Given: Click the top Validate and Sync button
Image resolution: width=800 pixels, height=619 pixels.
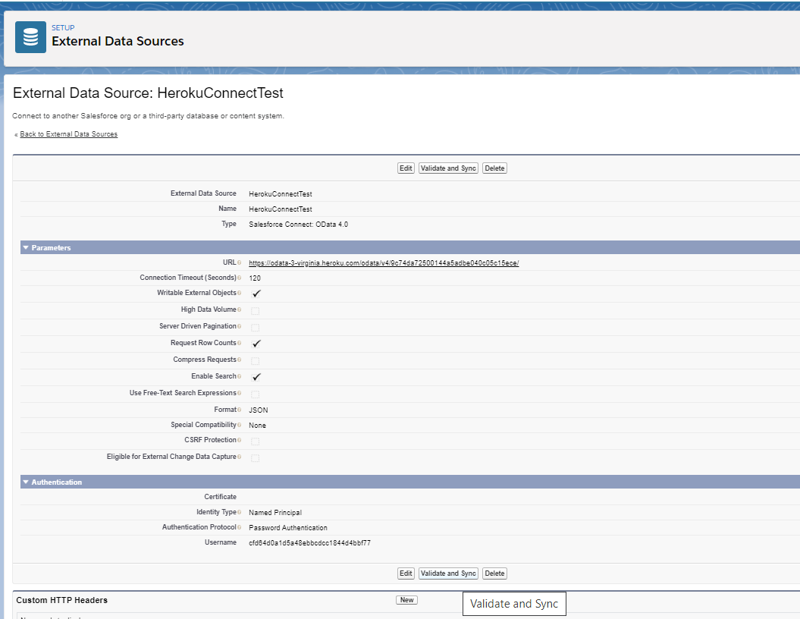Looking at the screenshot, I should click(x=448, y=168).
